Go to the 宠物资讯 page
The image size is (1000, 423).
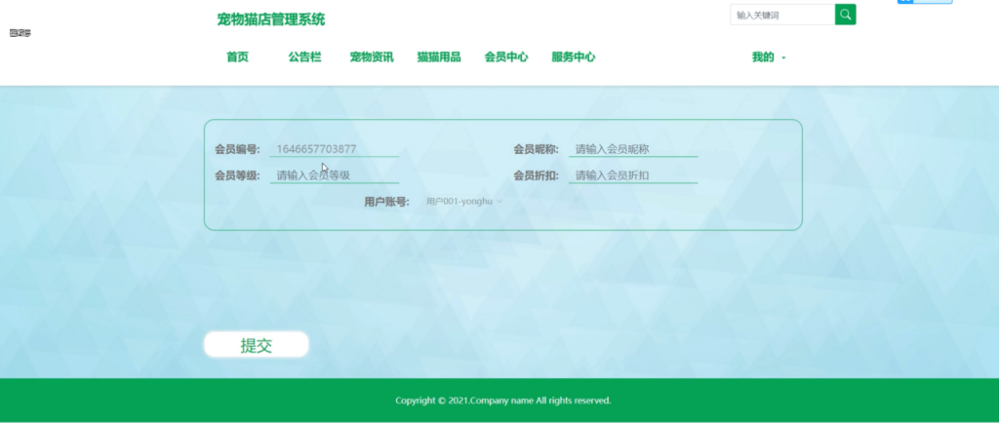[x=372, y=58]
